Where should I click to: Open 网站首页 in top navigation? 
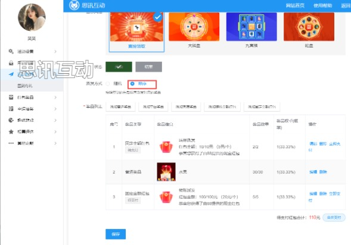click(x=295, y=5)
